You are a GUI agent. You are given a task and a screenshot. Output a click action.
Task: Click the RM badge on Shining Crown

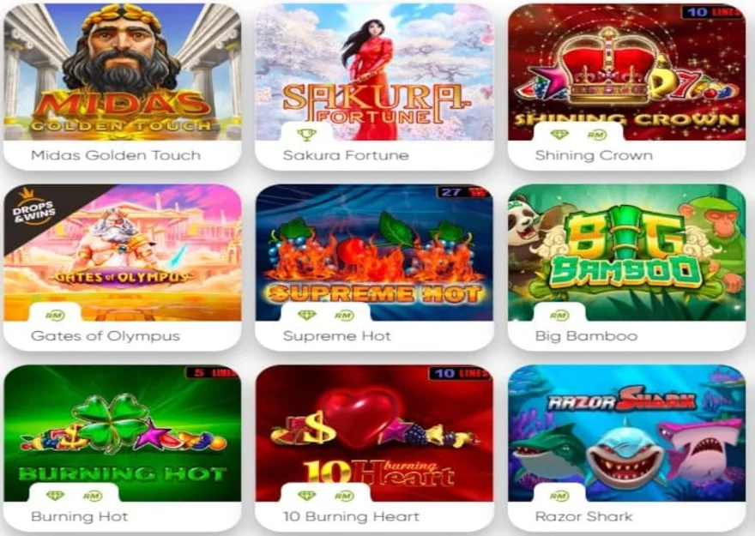click(x=597, y=136)
